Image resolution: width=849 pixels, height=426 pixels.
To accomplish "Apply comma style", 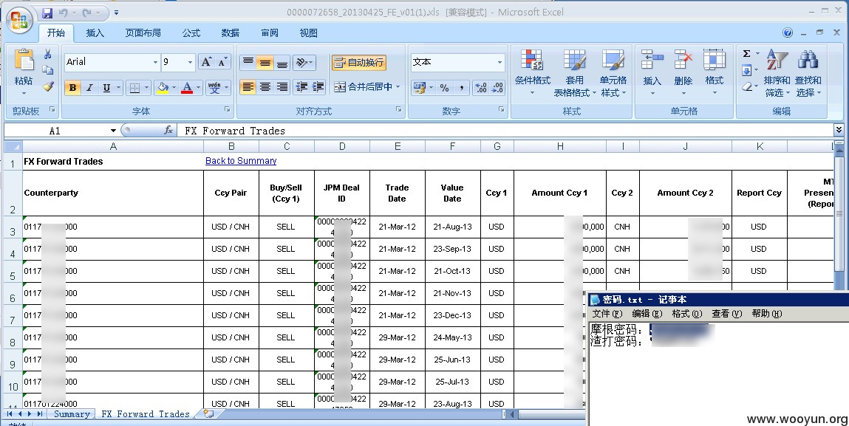I will 461,88.
